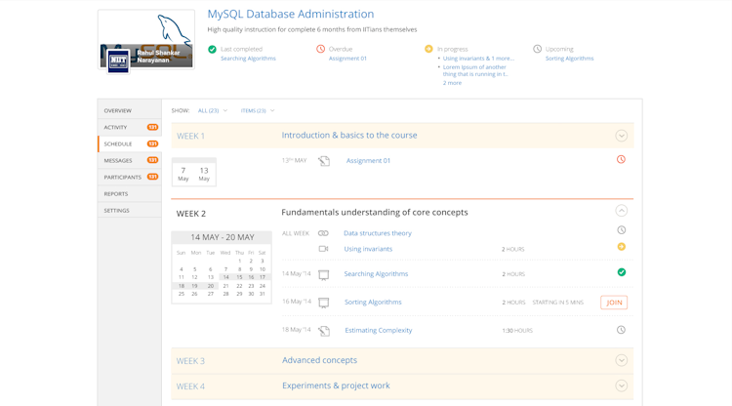The width and height of the screenshot is (732, 406).
Task: Open the ALL (23) show filter dropdown
Action: 213,110
